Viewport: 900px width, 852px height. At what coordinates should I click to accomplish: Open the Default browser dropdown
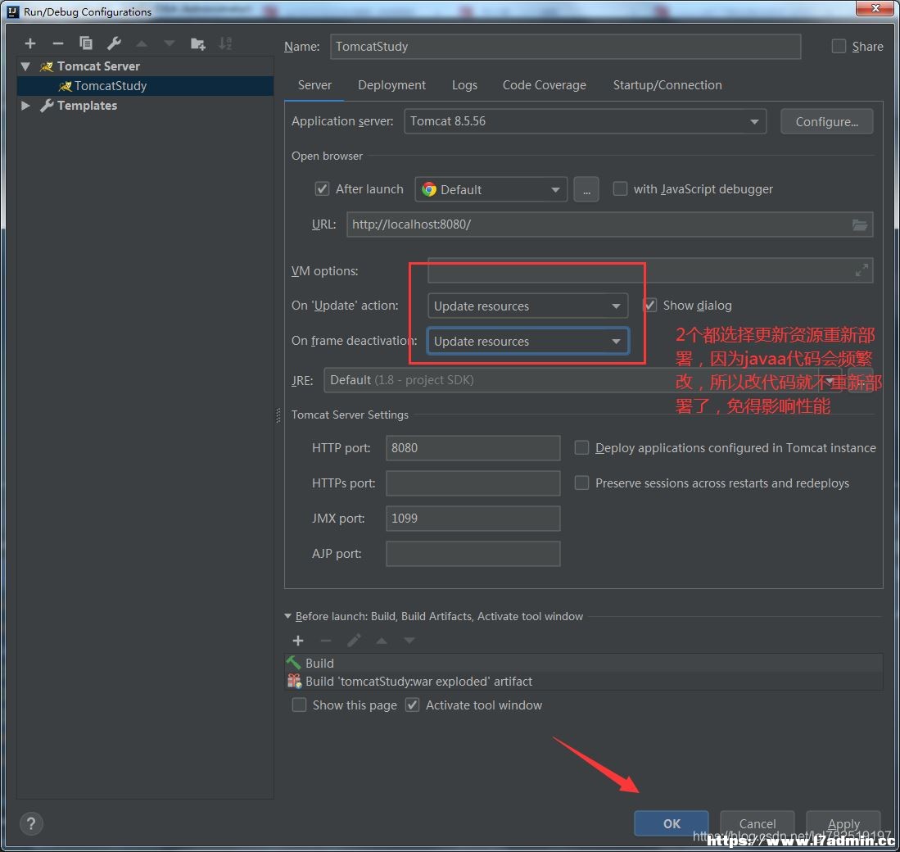click(491, 189)
